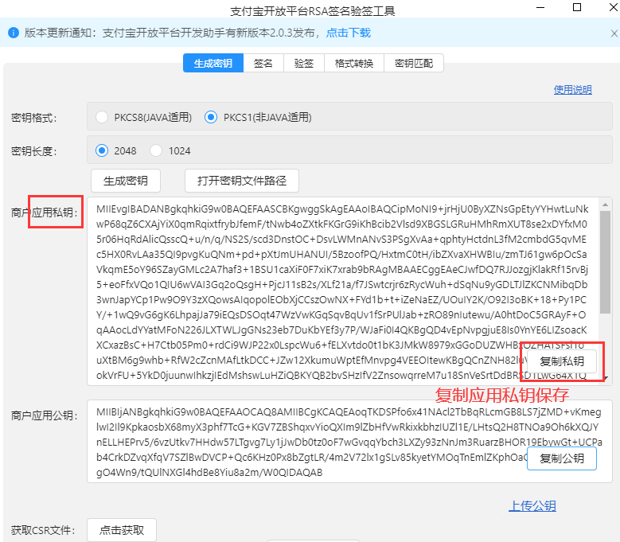Click 打开密钥文件路径 button

coord(242,181)
